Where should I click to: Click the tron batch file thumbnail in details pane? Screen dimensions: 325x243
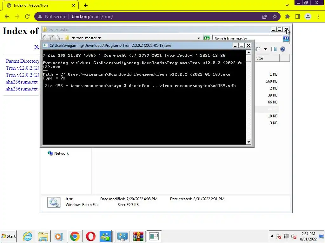click(54, 202)
